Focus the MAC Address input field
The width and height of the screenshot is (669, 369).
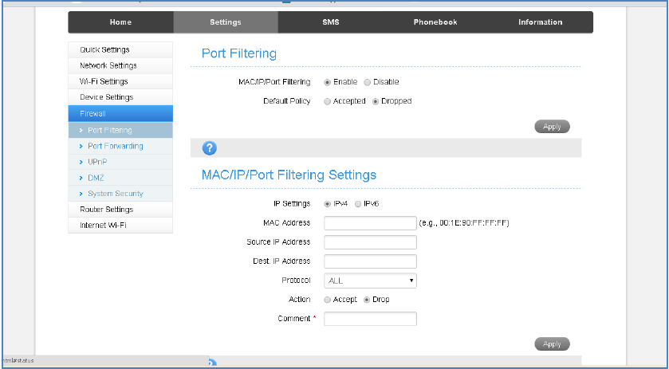(370, 223)
